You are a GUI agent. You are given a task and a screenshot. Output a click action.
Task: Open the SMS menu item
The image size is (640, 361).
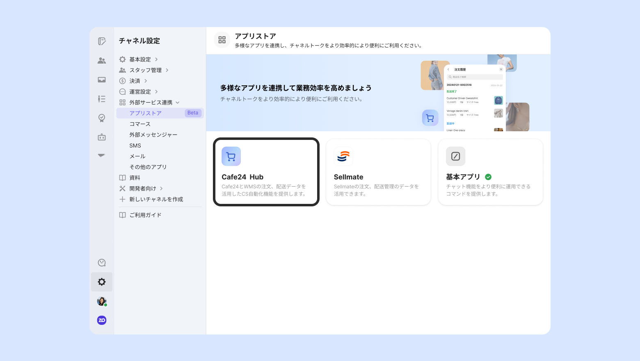pos(135,146)
